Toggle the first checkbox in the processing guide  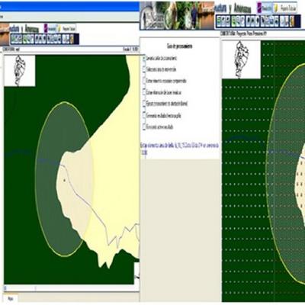click(144, 59)
